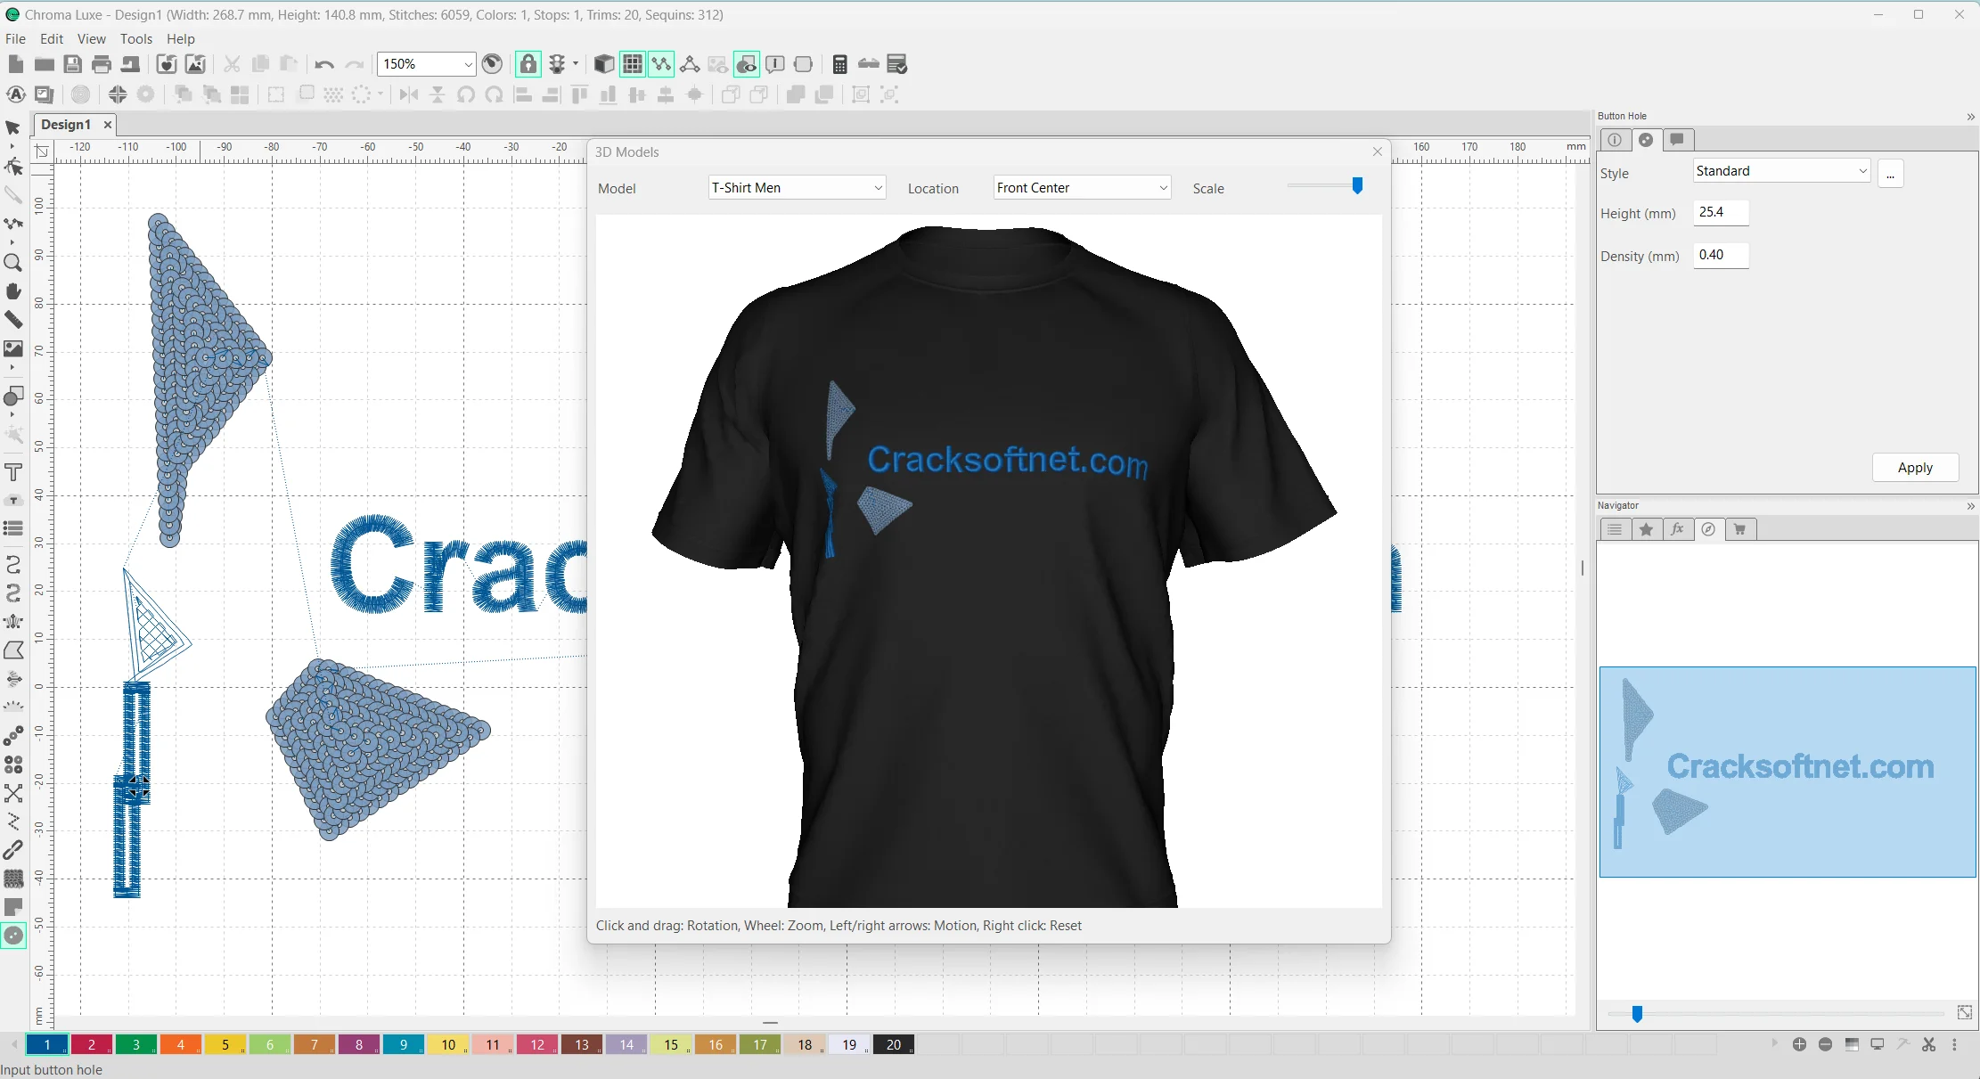
Task: Open the Model dropdown showing T-Shirt Men
Action: pos(797,188)
